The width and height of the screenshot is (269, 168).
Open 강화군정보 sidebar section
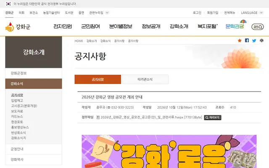(34, 73)
